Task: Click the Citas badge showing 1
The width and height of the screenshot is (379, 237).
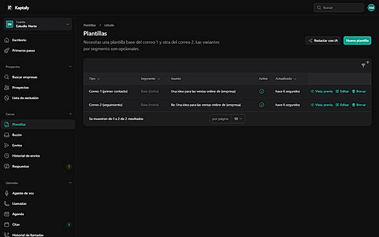Action: [x=69, y=225]
